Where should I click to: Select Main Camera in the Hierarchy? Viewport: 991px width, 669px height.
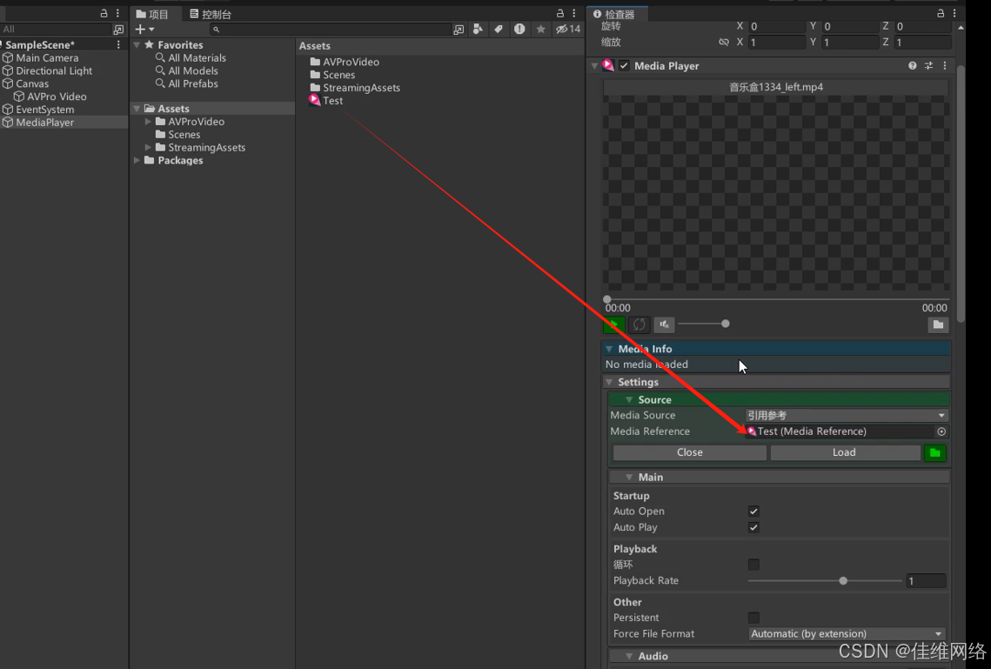click(47, 58)
